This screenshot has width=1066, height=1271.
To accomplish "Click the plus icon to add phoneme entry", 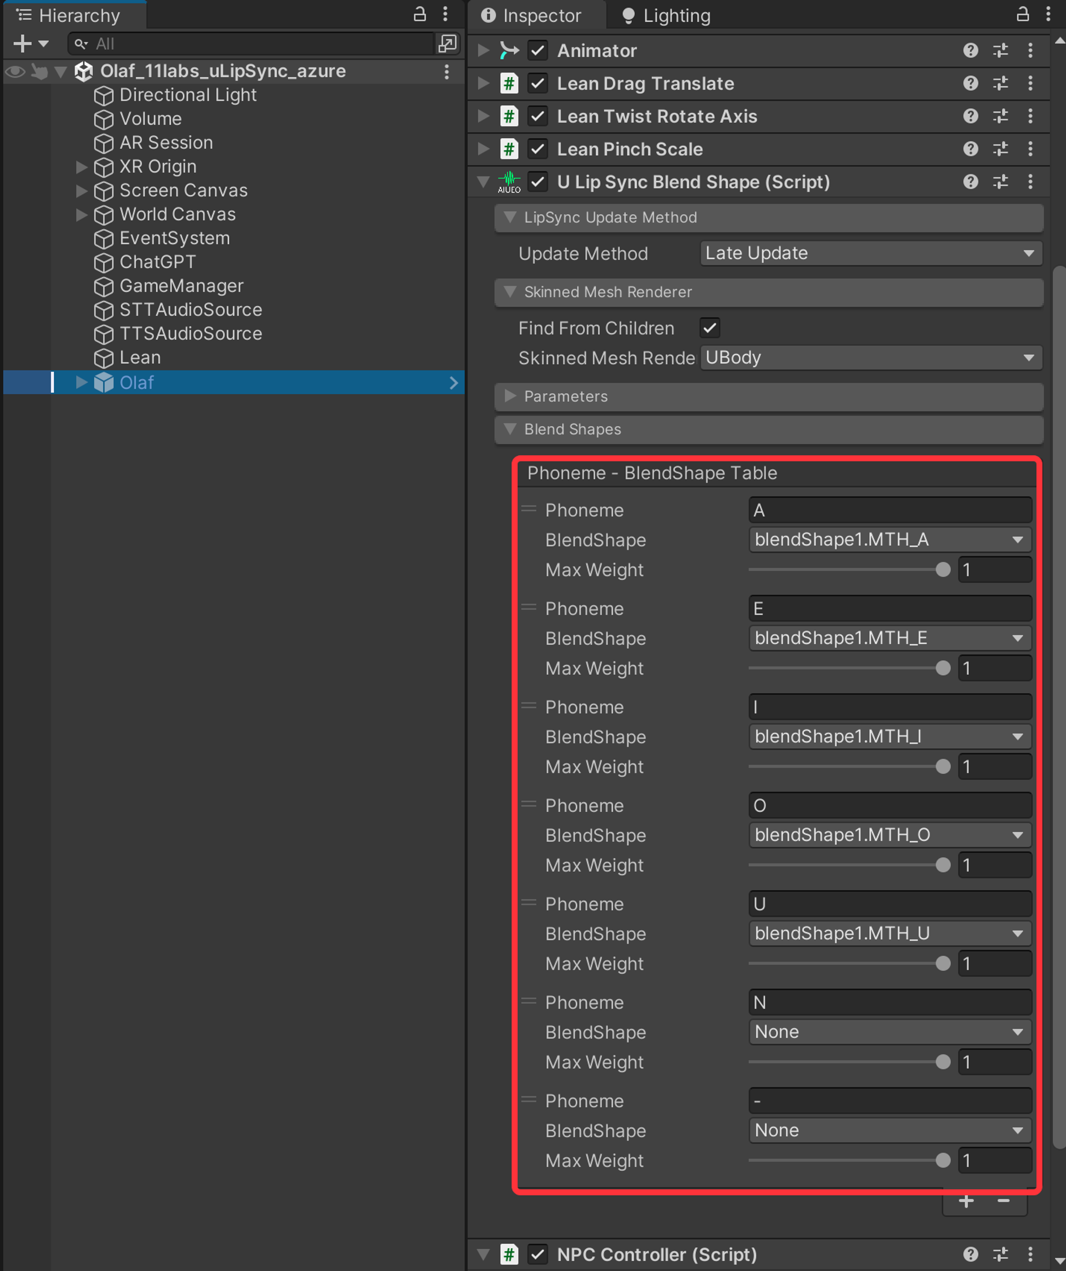I will (966, 1202).
